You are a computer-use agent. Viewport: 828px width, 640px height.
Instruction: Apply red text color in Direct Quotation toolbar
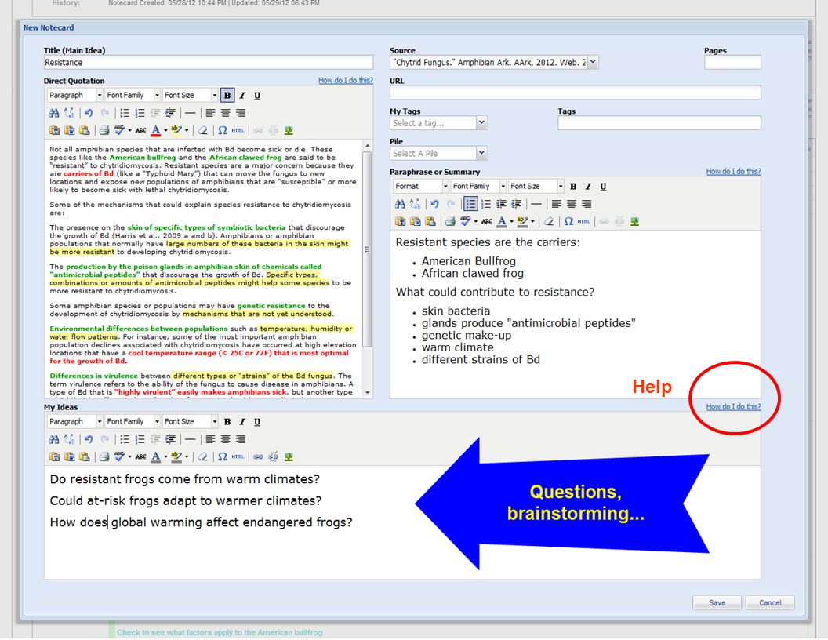click(156, 130)
